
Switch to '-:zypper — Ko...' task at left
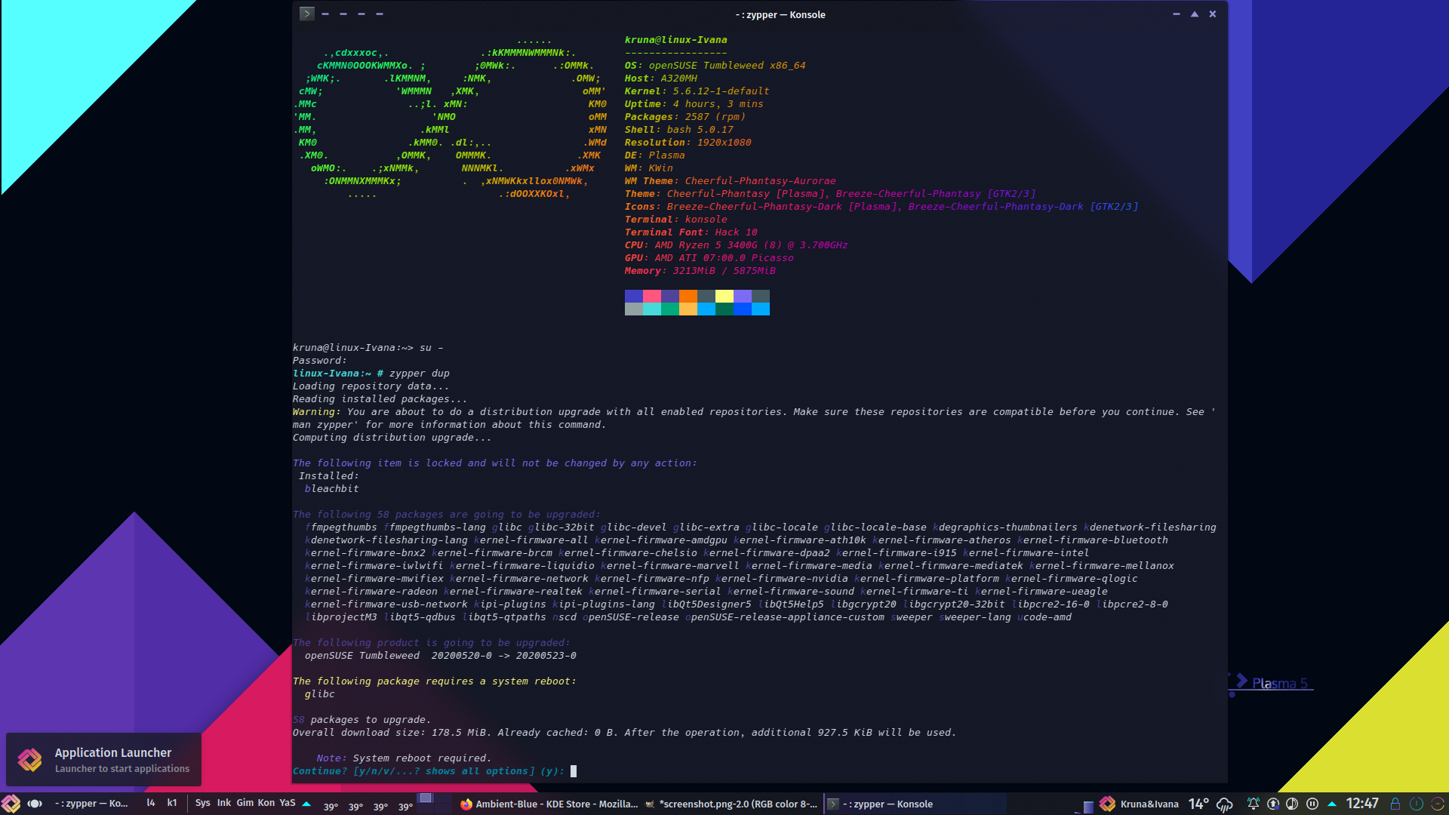[x=91, y=804]
